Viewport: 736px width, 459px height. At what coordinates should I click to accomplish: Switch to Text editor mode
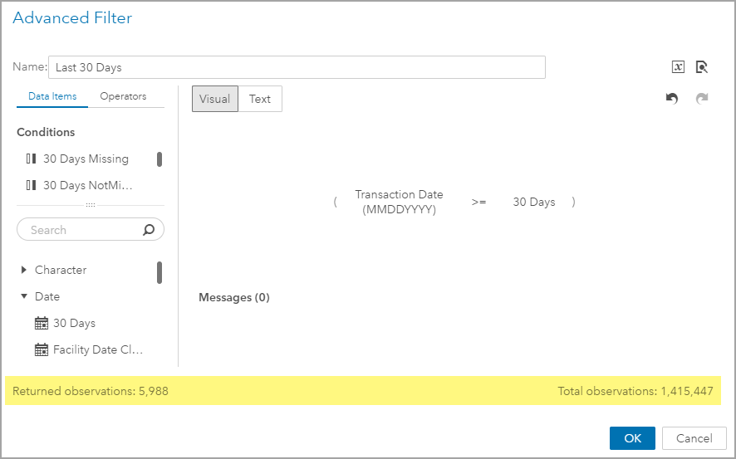(x=260, y=99)
